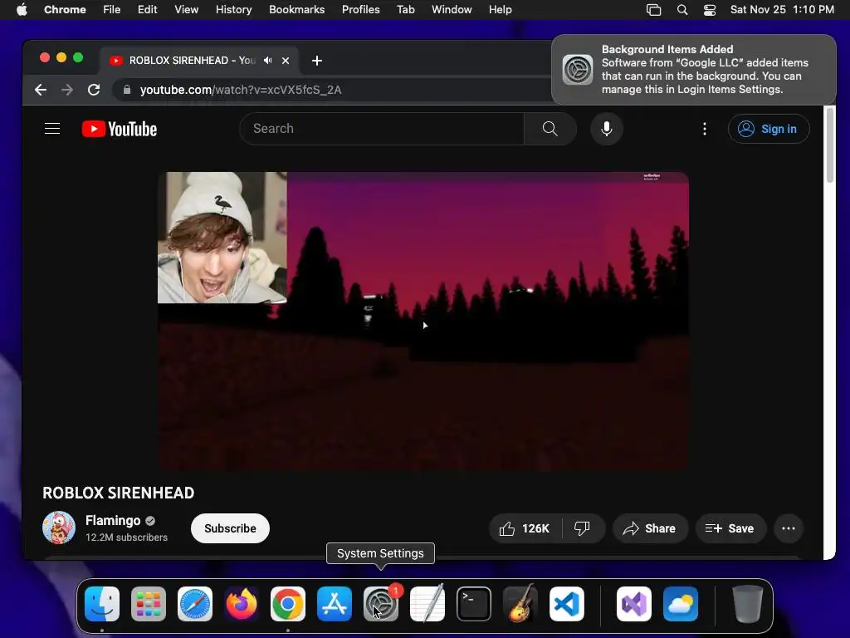Image resolution: width=850 pixels, height=638 pixels.
Task: Go to the YouTube home logo
Action: (120, 129)
